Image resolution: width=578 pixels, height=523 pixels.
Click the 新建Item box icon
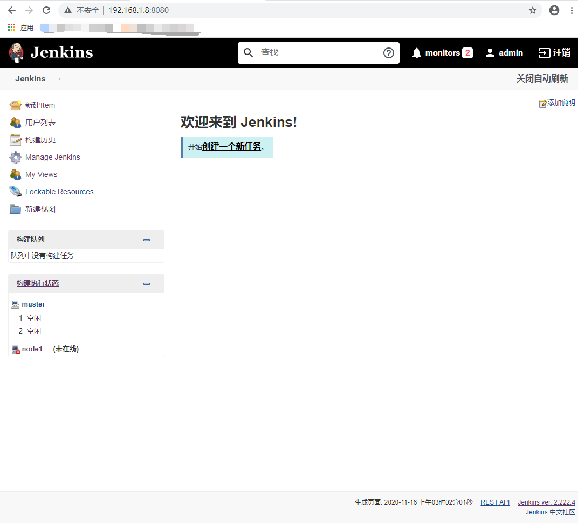pos(16,106)
